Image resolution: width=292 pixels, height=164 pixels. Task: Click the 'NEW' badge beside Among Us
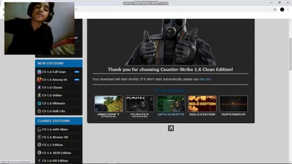click(x=77, y=80)
